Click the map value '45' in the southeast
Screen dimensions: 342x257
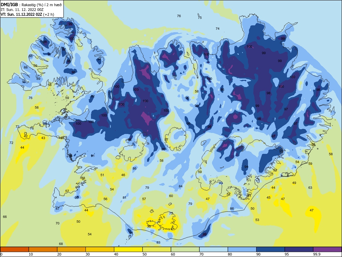point(268,198)
